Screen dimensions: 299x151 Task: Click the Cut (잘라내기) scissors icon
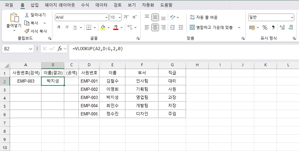27,15
